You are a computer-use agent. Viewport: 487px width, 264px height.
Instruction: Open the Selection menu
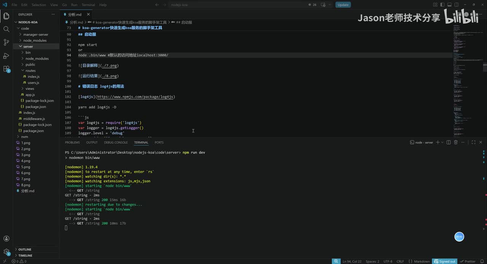[39, 5]
